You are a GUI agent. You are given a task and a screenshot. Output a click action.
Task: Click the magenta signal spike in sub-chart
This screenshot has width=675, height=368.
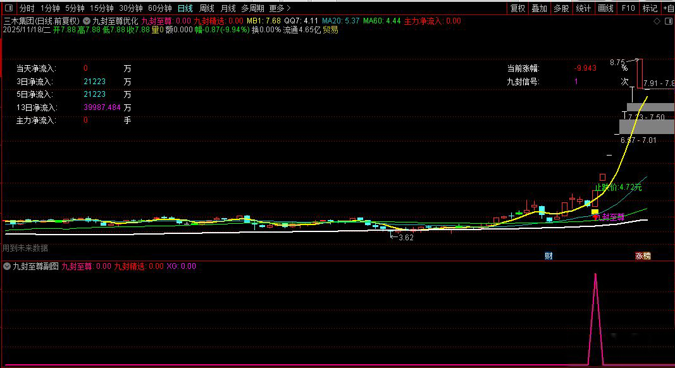point(596,319)
